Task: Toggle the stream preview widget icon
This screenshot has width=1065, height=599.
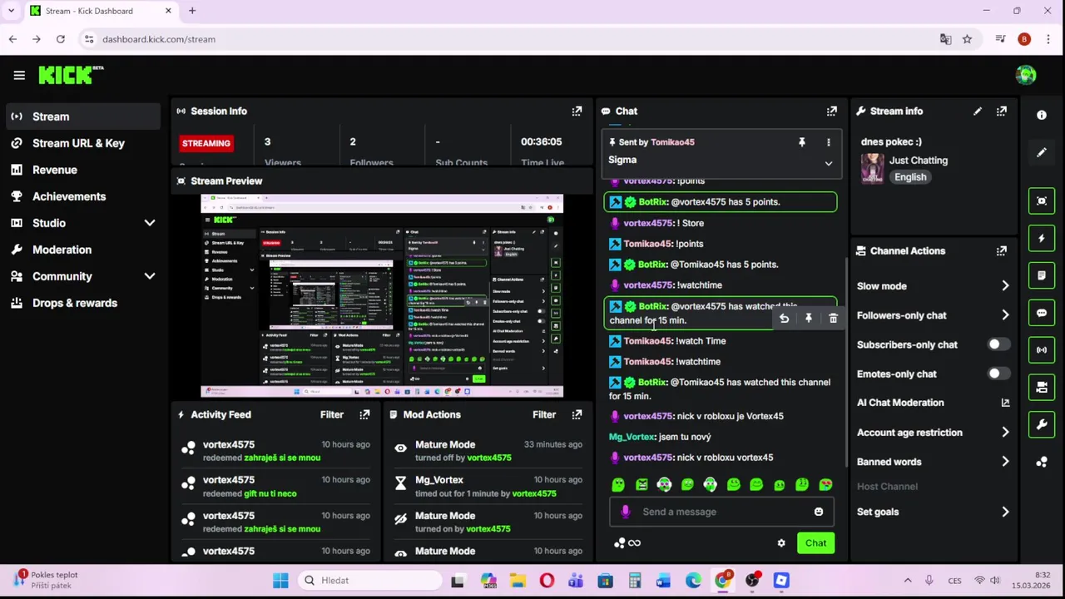Action: pos(1042,200)
